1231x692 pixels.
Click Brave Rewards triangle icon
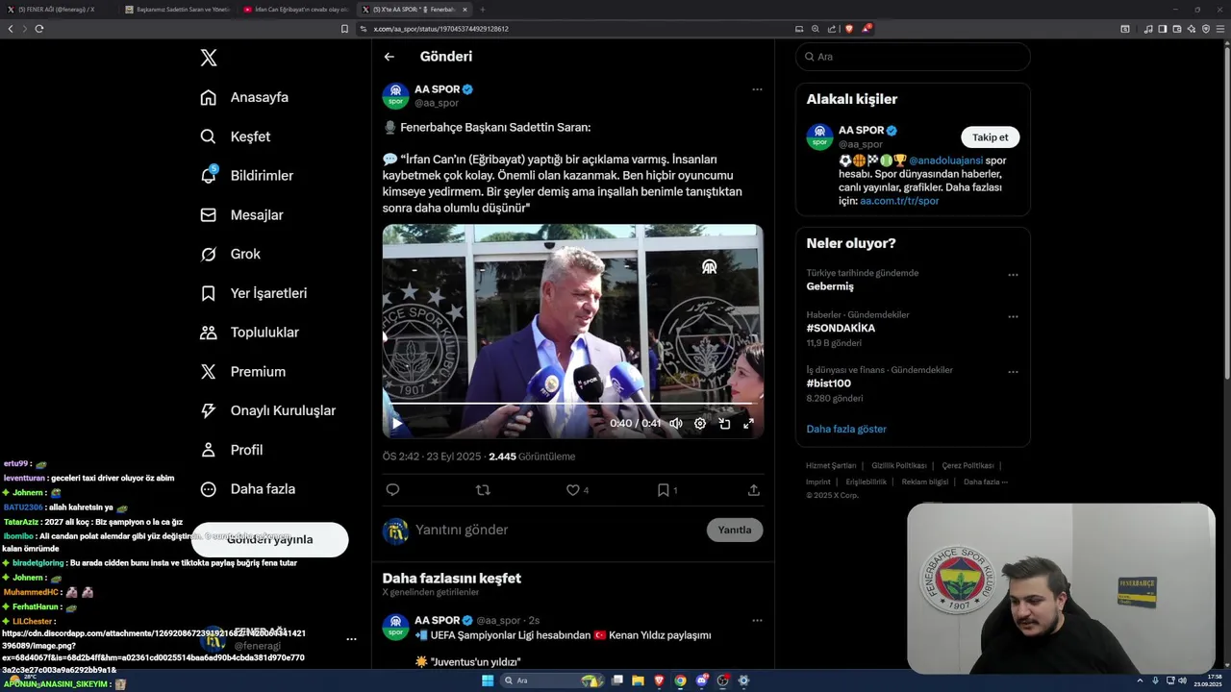867,29
